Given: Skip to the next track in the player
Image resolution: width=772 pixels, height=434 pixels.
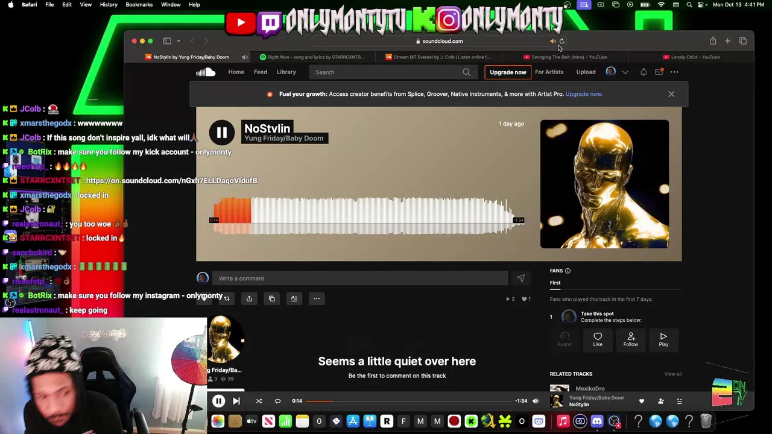Looking at the screenshot, I should (x=236, y=401).
